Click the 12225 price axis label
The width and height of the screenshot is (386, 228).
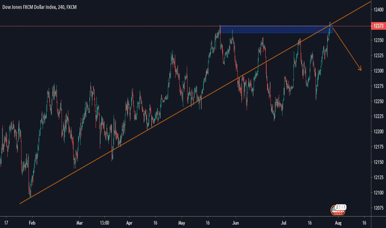[x=379, y=116]
